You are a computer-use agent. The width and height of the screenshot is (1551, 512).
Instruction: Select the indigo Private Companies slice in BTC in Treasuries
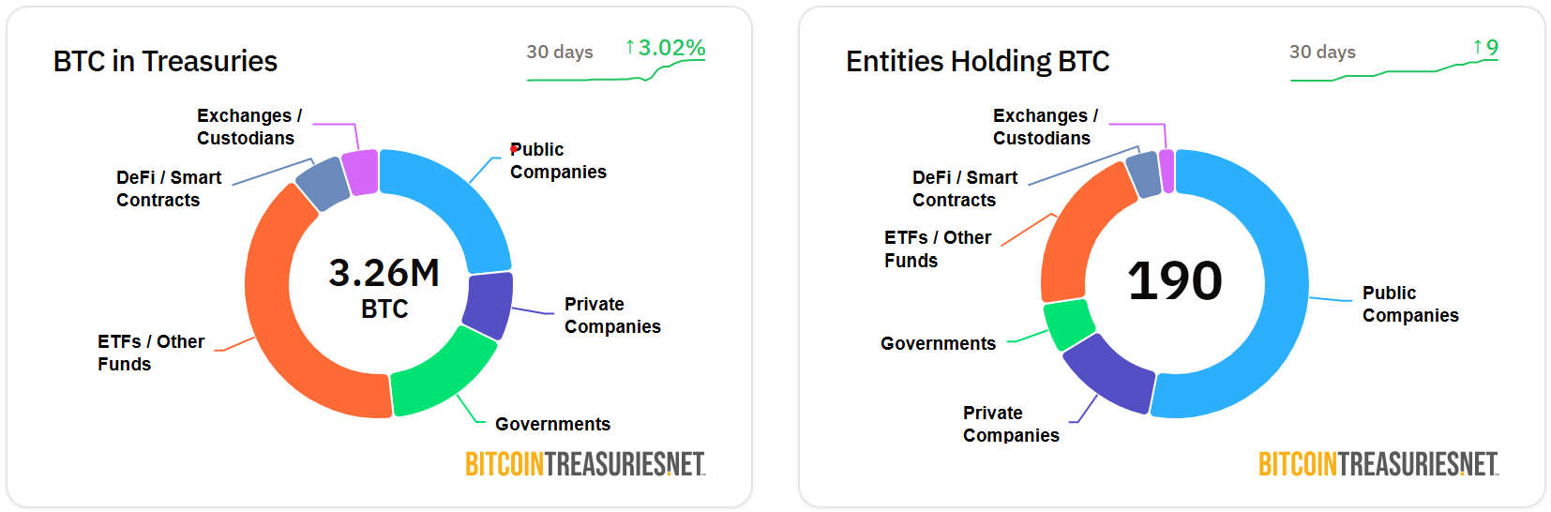tap(489, 305)
